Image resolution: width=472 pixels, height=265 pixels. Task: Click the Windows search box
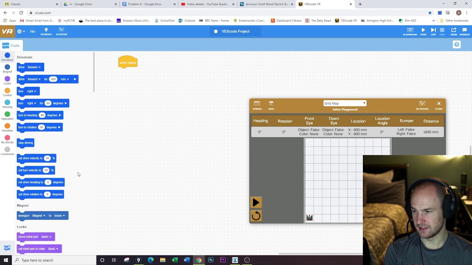tap(54, 260)
